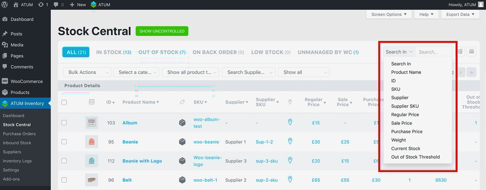Open the comments bubble icon in admin bar

pos(56,4)
